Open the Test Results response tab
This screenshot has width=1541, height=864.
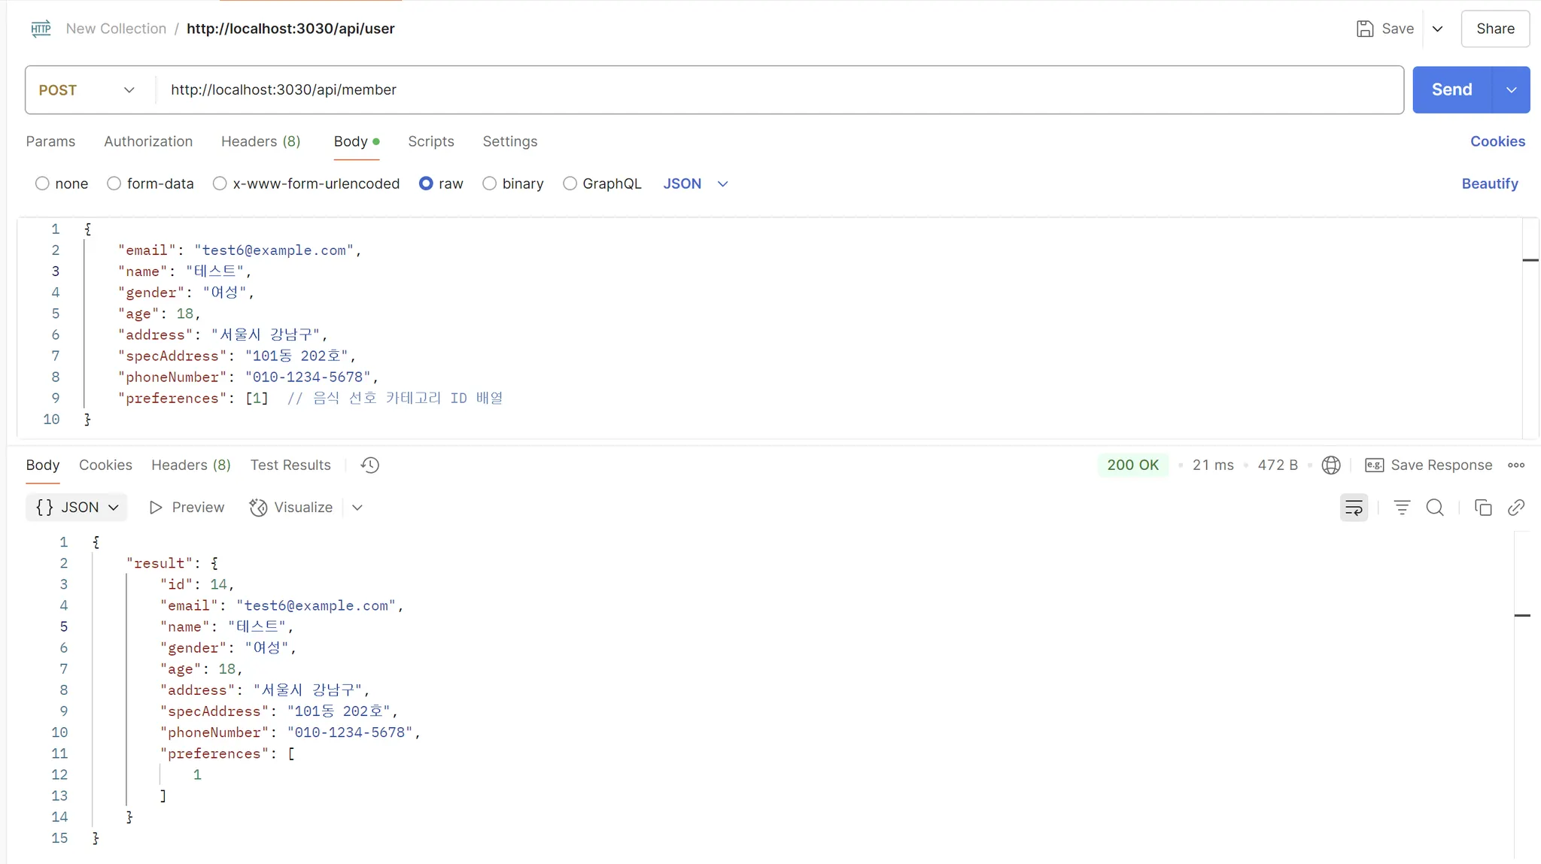coord(290,465)
